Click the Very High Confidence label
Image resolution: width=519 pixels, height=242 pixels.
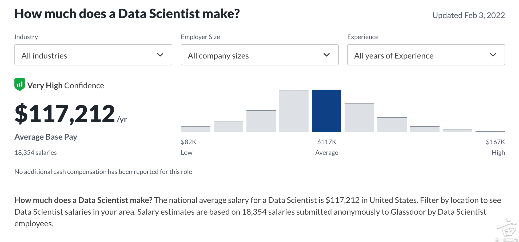pyautogui.click(x=66, y=86)
